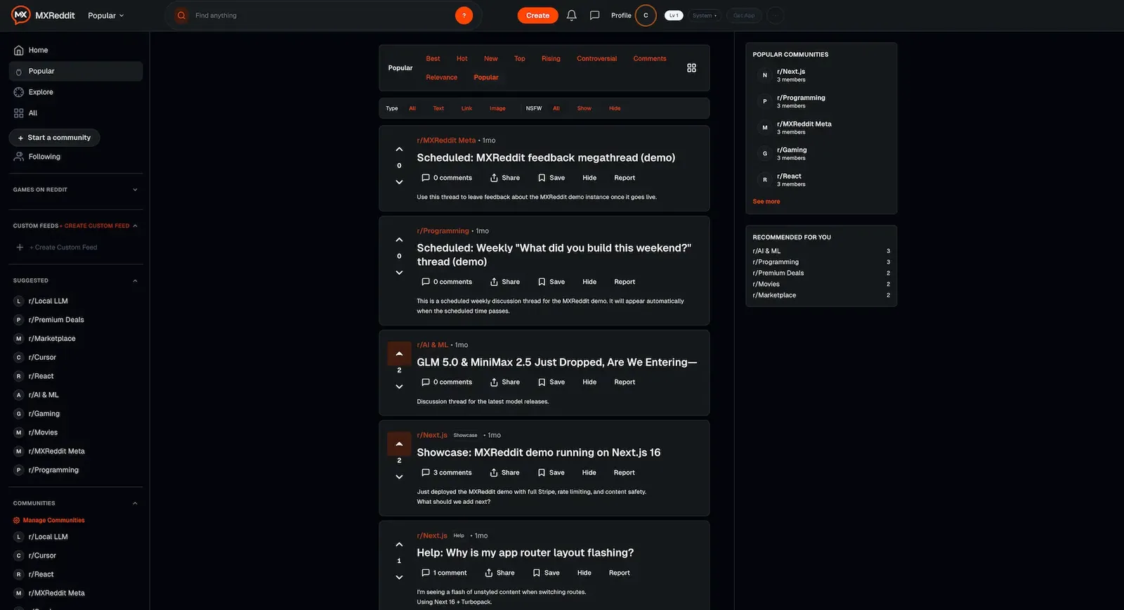Sort posts by Rising

point(551,59)
